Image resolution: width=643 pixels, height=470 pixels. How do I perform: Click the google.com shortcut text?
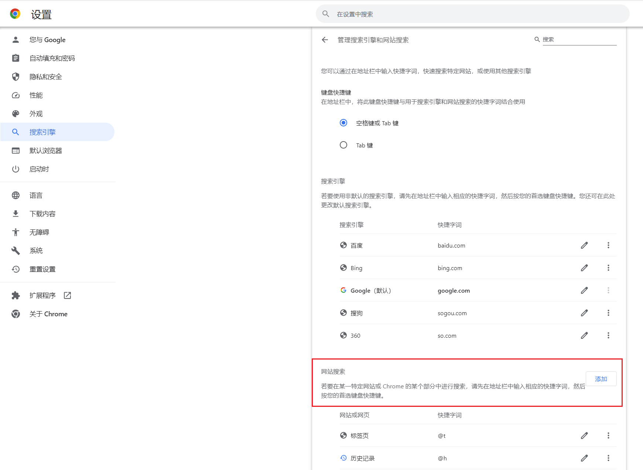coord(454,291)
